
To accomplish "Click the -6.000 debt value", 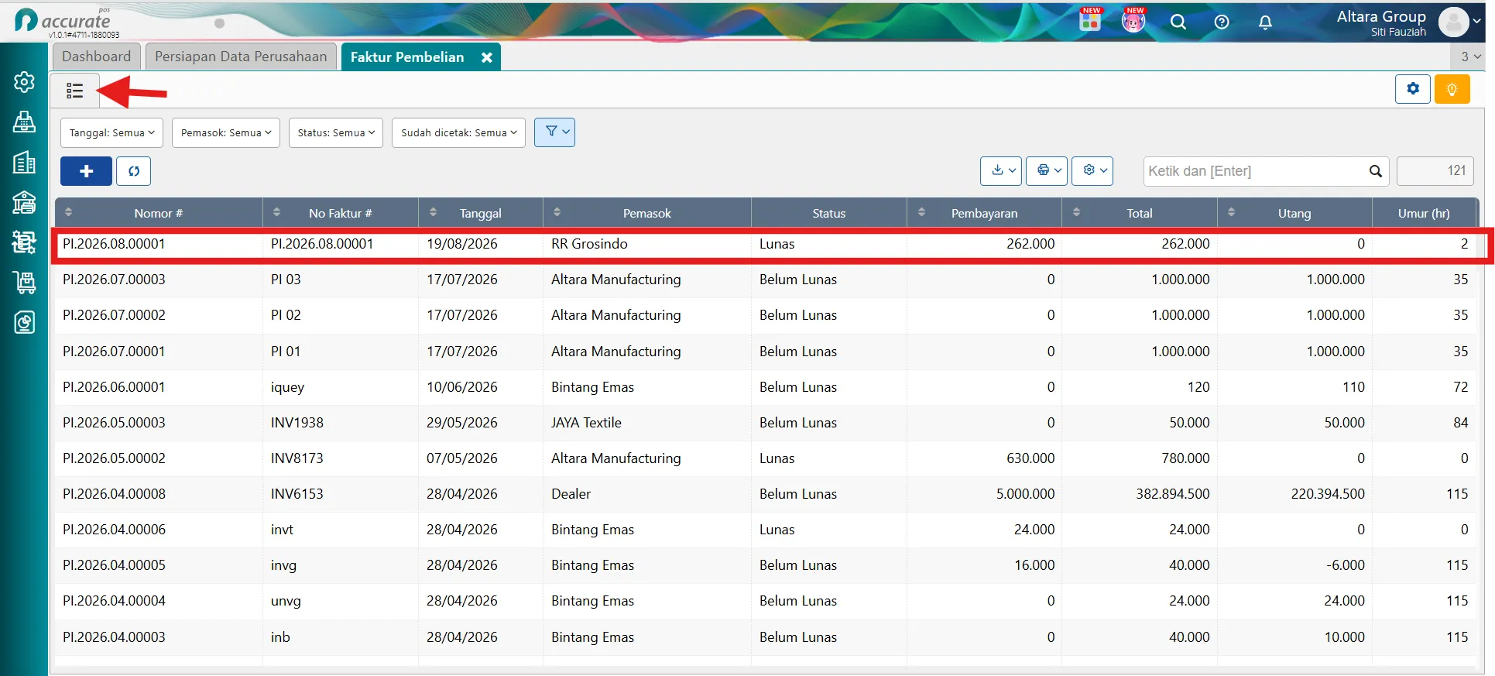I will [1346, 565].
